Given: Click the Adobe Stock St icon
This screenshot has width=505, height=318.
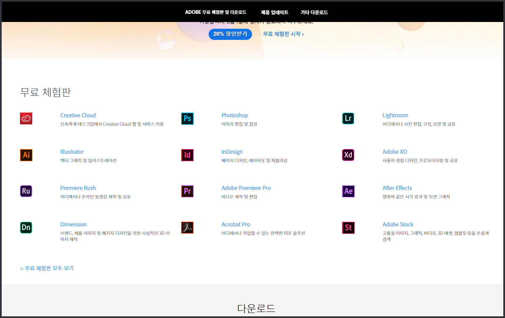Looking at the screenshot, I should point(348,228).
